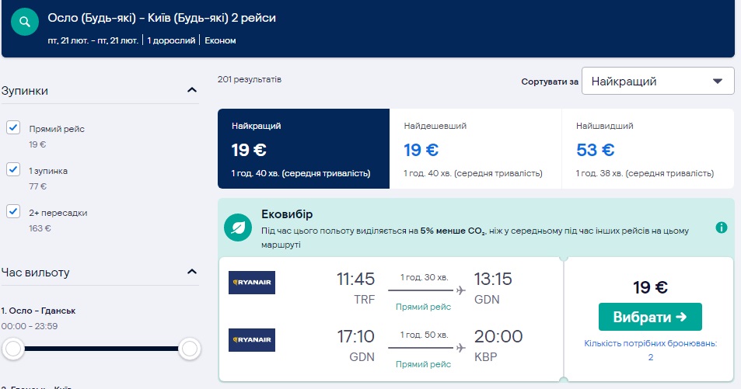
Task: Switch to the Найдешевший tab
Action: (x=475, y=148)
